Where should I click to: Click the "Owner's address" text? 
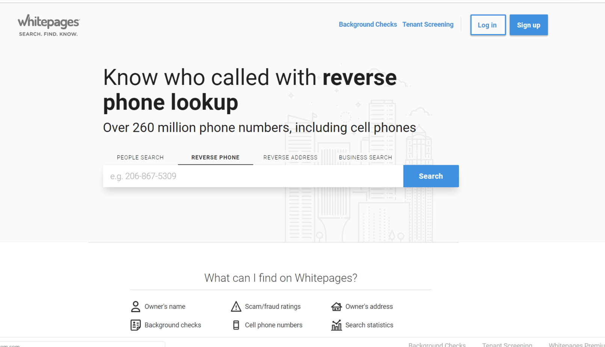(x=369, y=306)
